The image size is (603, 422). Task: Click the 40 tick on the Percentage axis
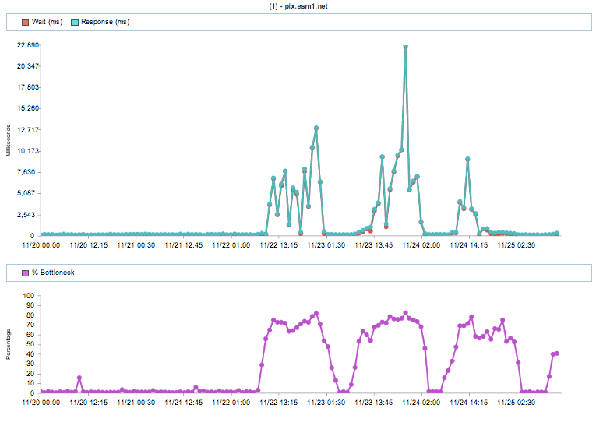pos(30,354)
